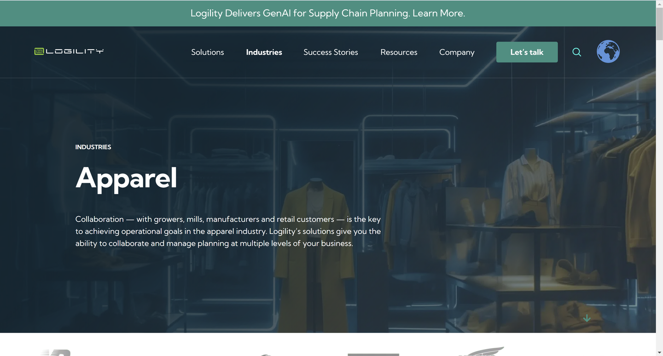663x356 pixels.
Task: Click the scrollbar down arrow
Action: (659, 352)
